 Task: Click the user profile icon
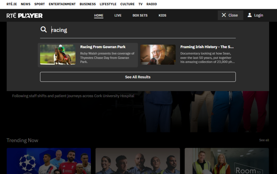click(x=249, y=15)
